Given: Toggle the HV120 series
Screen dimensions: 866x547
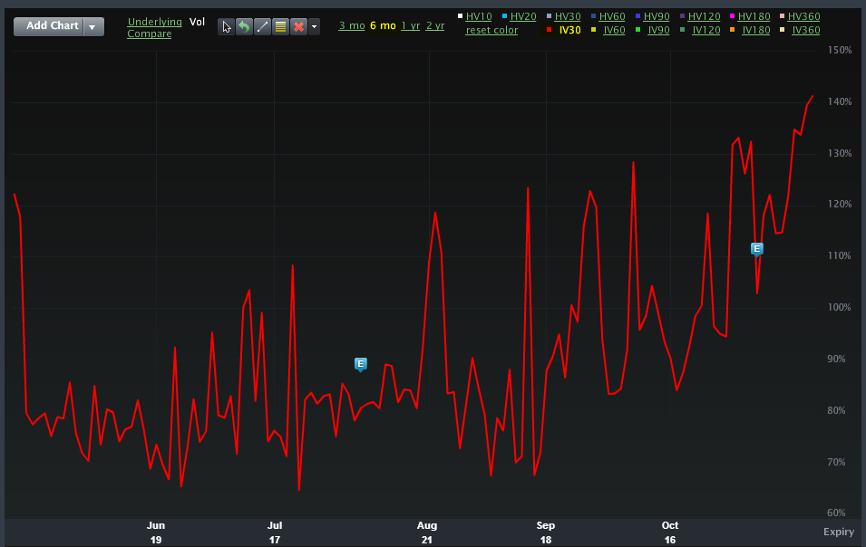Looking at the screenshot, I should click(x=705, y=16).
